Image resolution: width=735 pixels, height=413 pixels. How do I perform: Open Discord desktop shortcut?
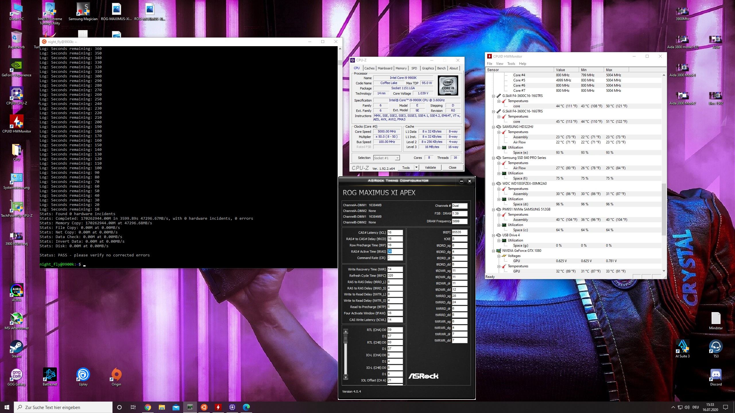(x=716, y=377)
